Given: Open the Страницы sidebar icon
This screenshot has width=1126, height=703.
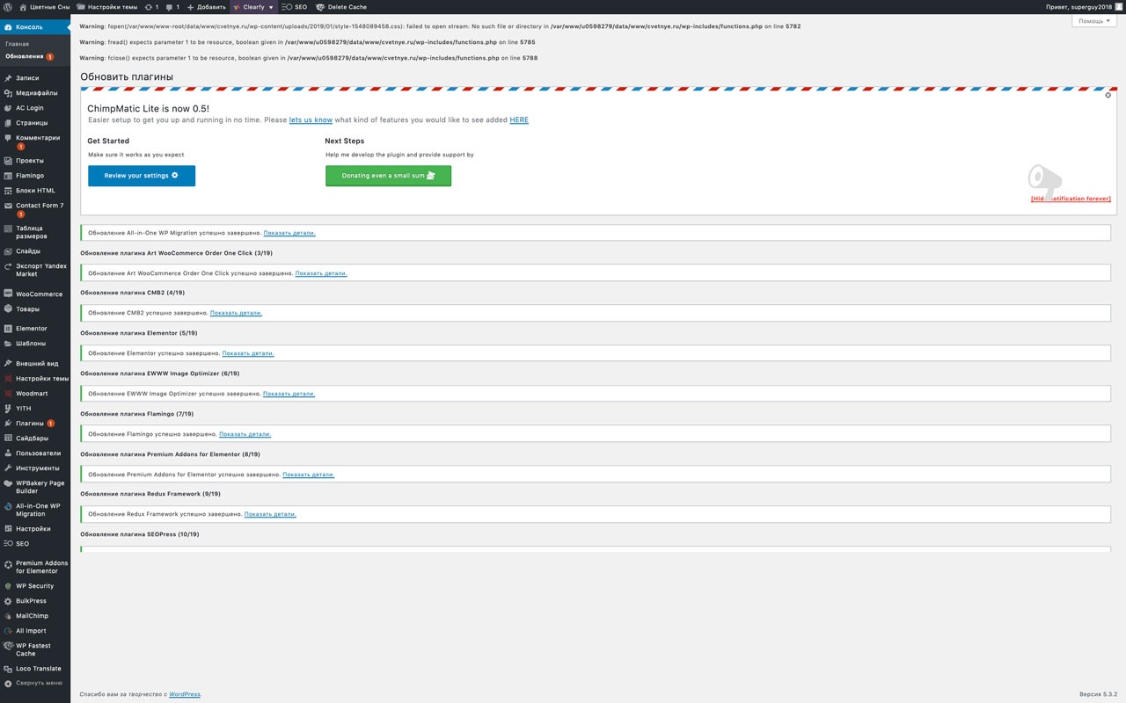Looking at the screenshot, I should pyautogui.click(x=8, y=123).
